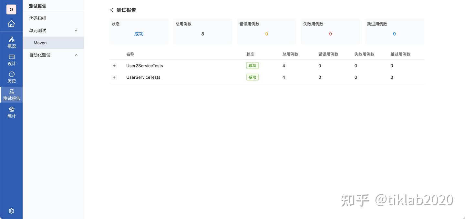Click the 成功 status link
Viewport: 465px width, 219px height.
139,34
